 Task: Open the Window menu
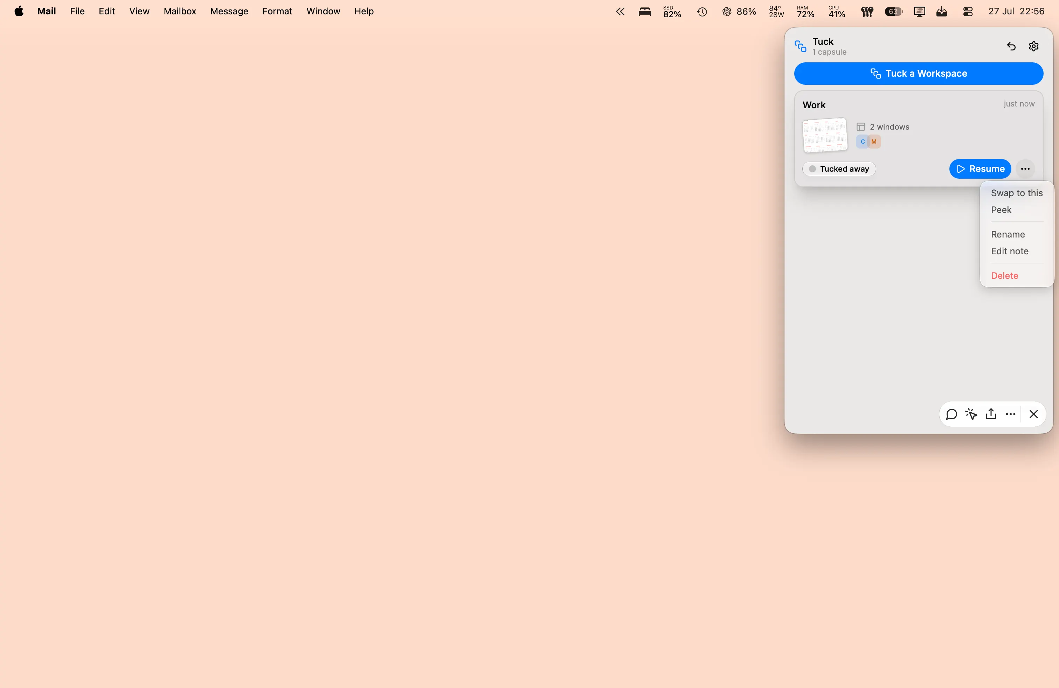(x=323, y=11)
